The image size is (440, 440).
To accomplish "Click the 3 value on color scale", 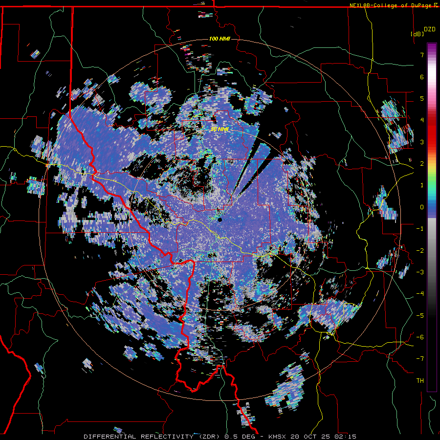I will point(422,142).
